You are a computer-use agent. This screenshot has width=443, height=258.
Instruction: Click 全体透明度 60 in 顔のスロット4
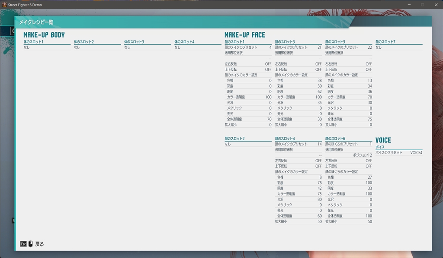tap(299, 216)
